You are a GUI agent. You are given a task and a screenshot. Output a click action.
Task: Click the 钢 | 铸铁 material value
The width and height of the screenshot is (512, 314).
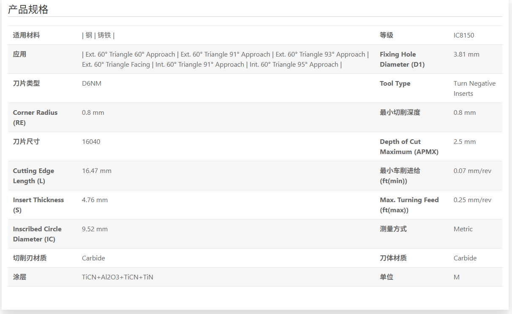98,35
